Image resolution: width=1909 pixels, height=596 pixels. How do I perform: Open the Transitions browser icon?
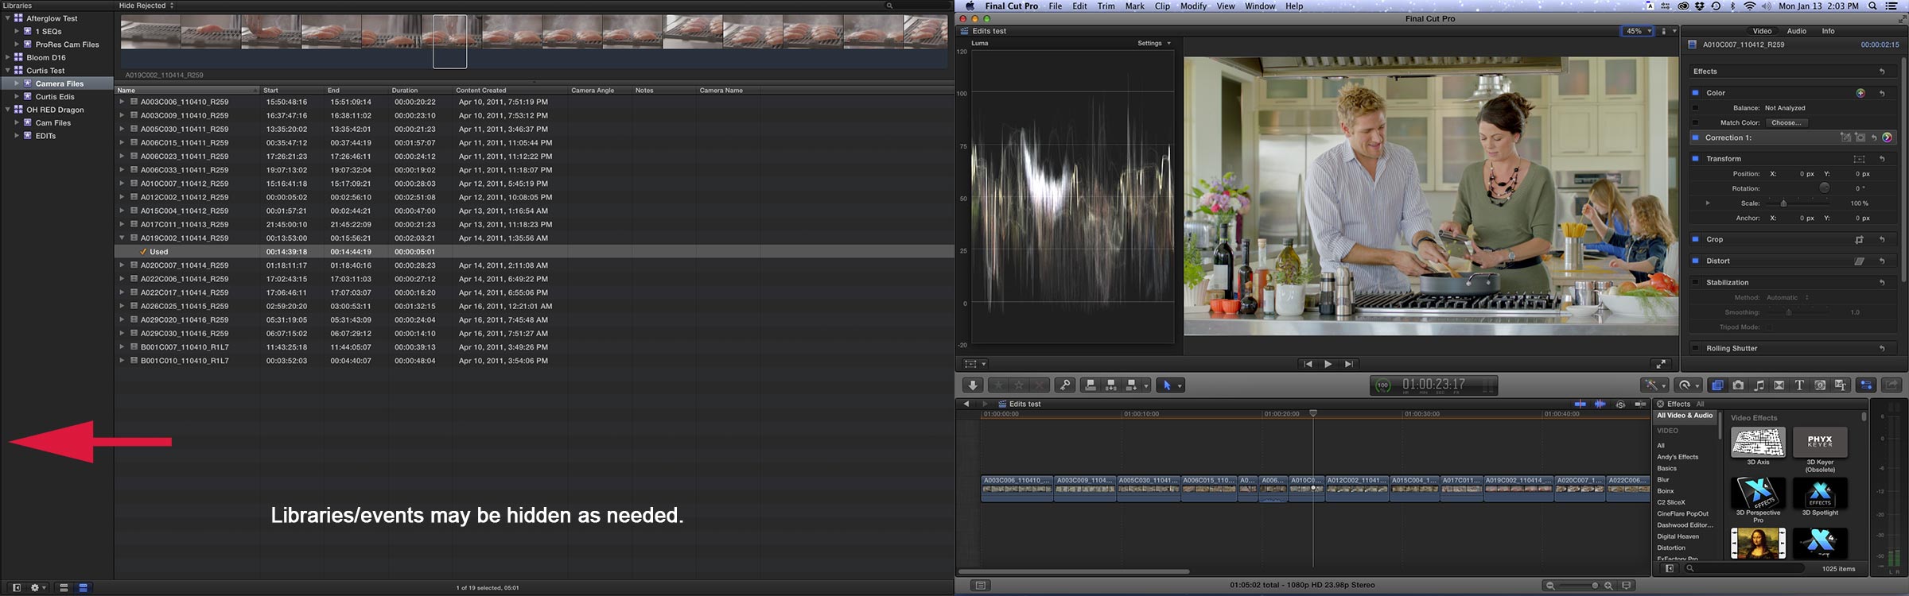point(1779,385)
